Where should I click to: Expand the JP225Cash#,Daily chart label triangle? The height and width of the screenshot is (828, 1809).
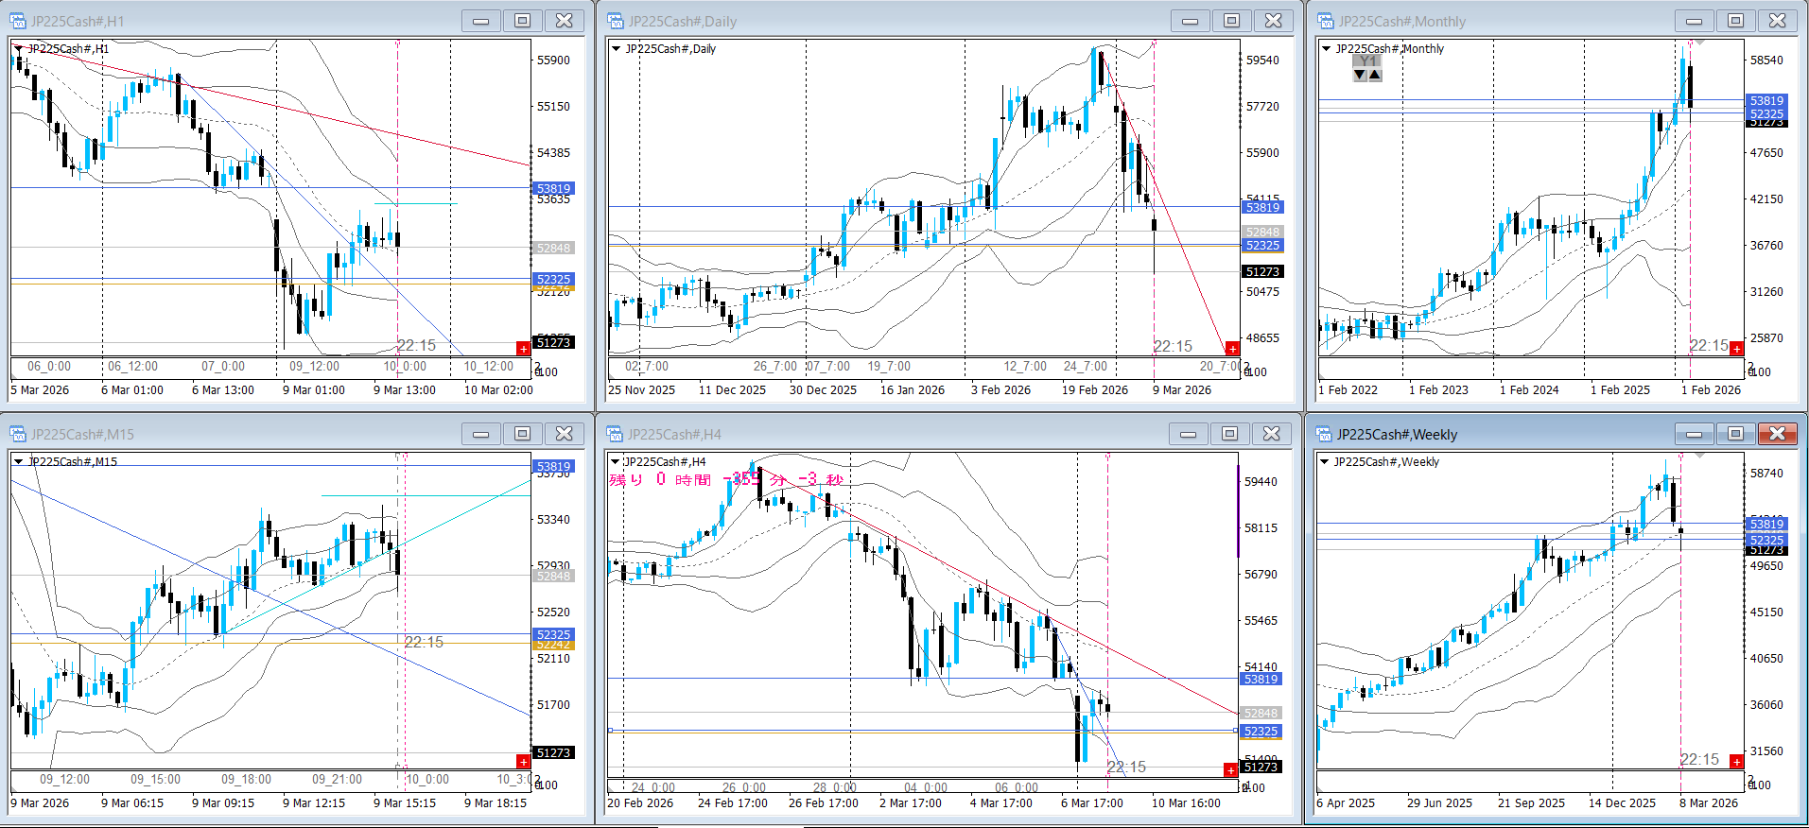click(x=616, y=48)
